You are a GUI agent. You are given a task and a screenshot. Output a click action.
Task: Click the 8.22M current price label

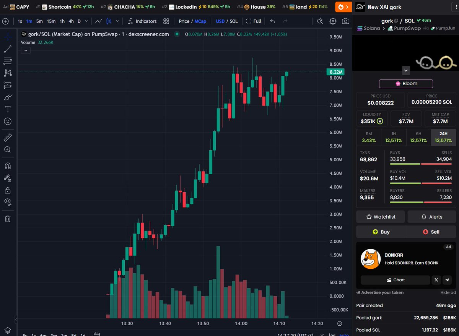click(x=335, y=72)
